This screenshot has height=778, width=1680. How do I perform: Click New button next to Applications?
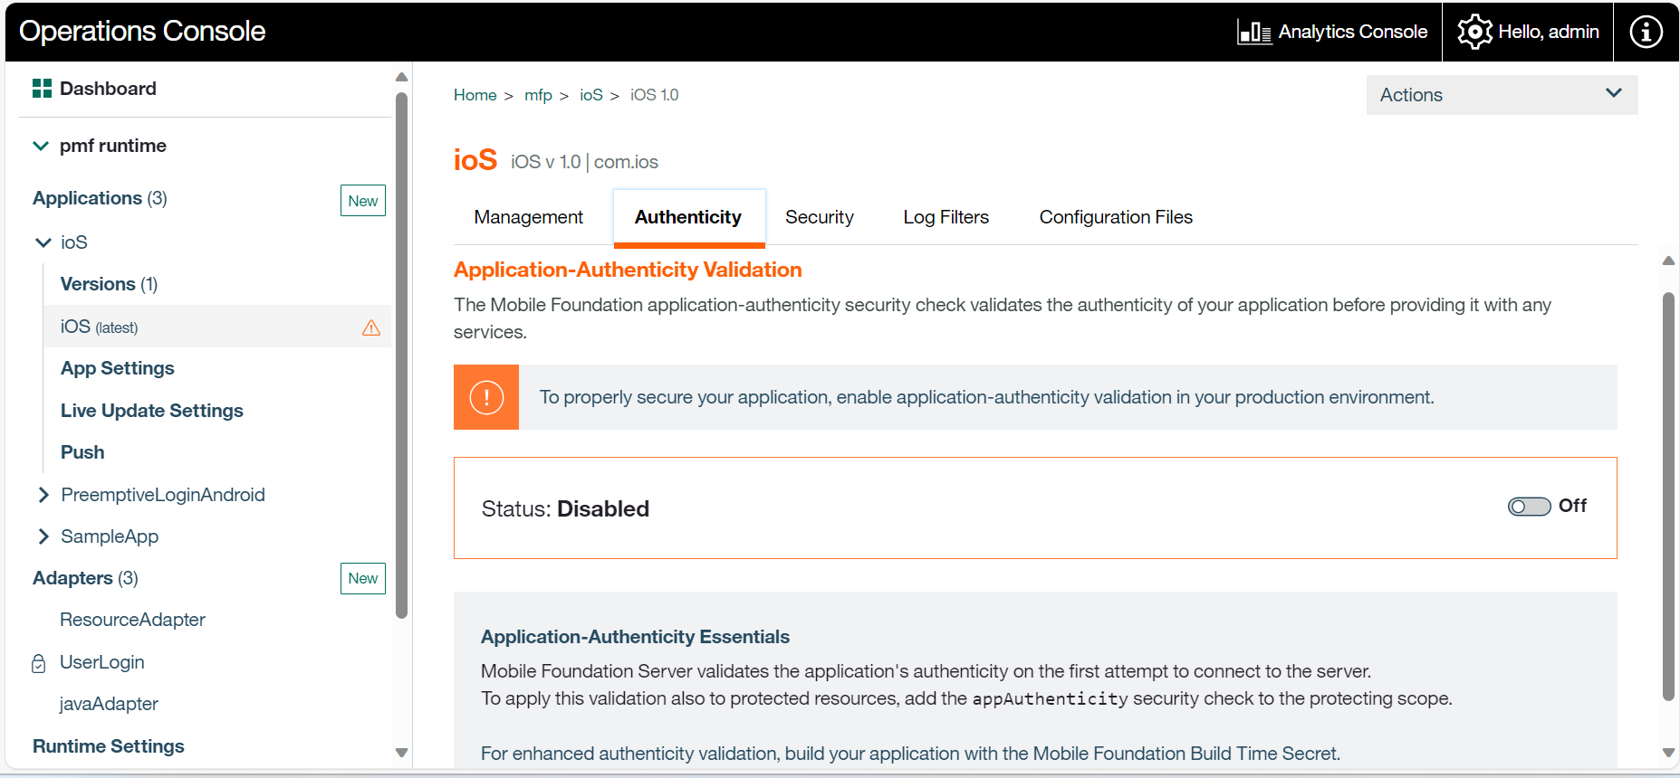coord(362,201)
